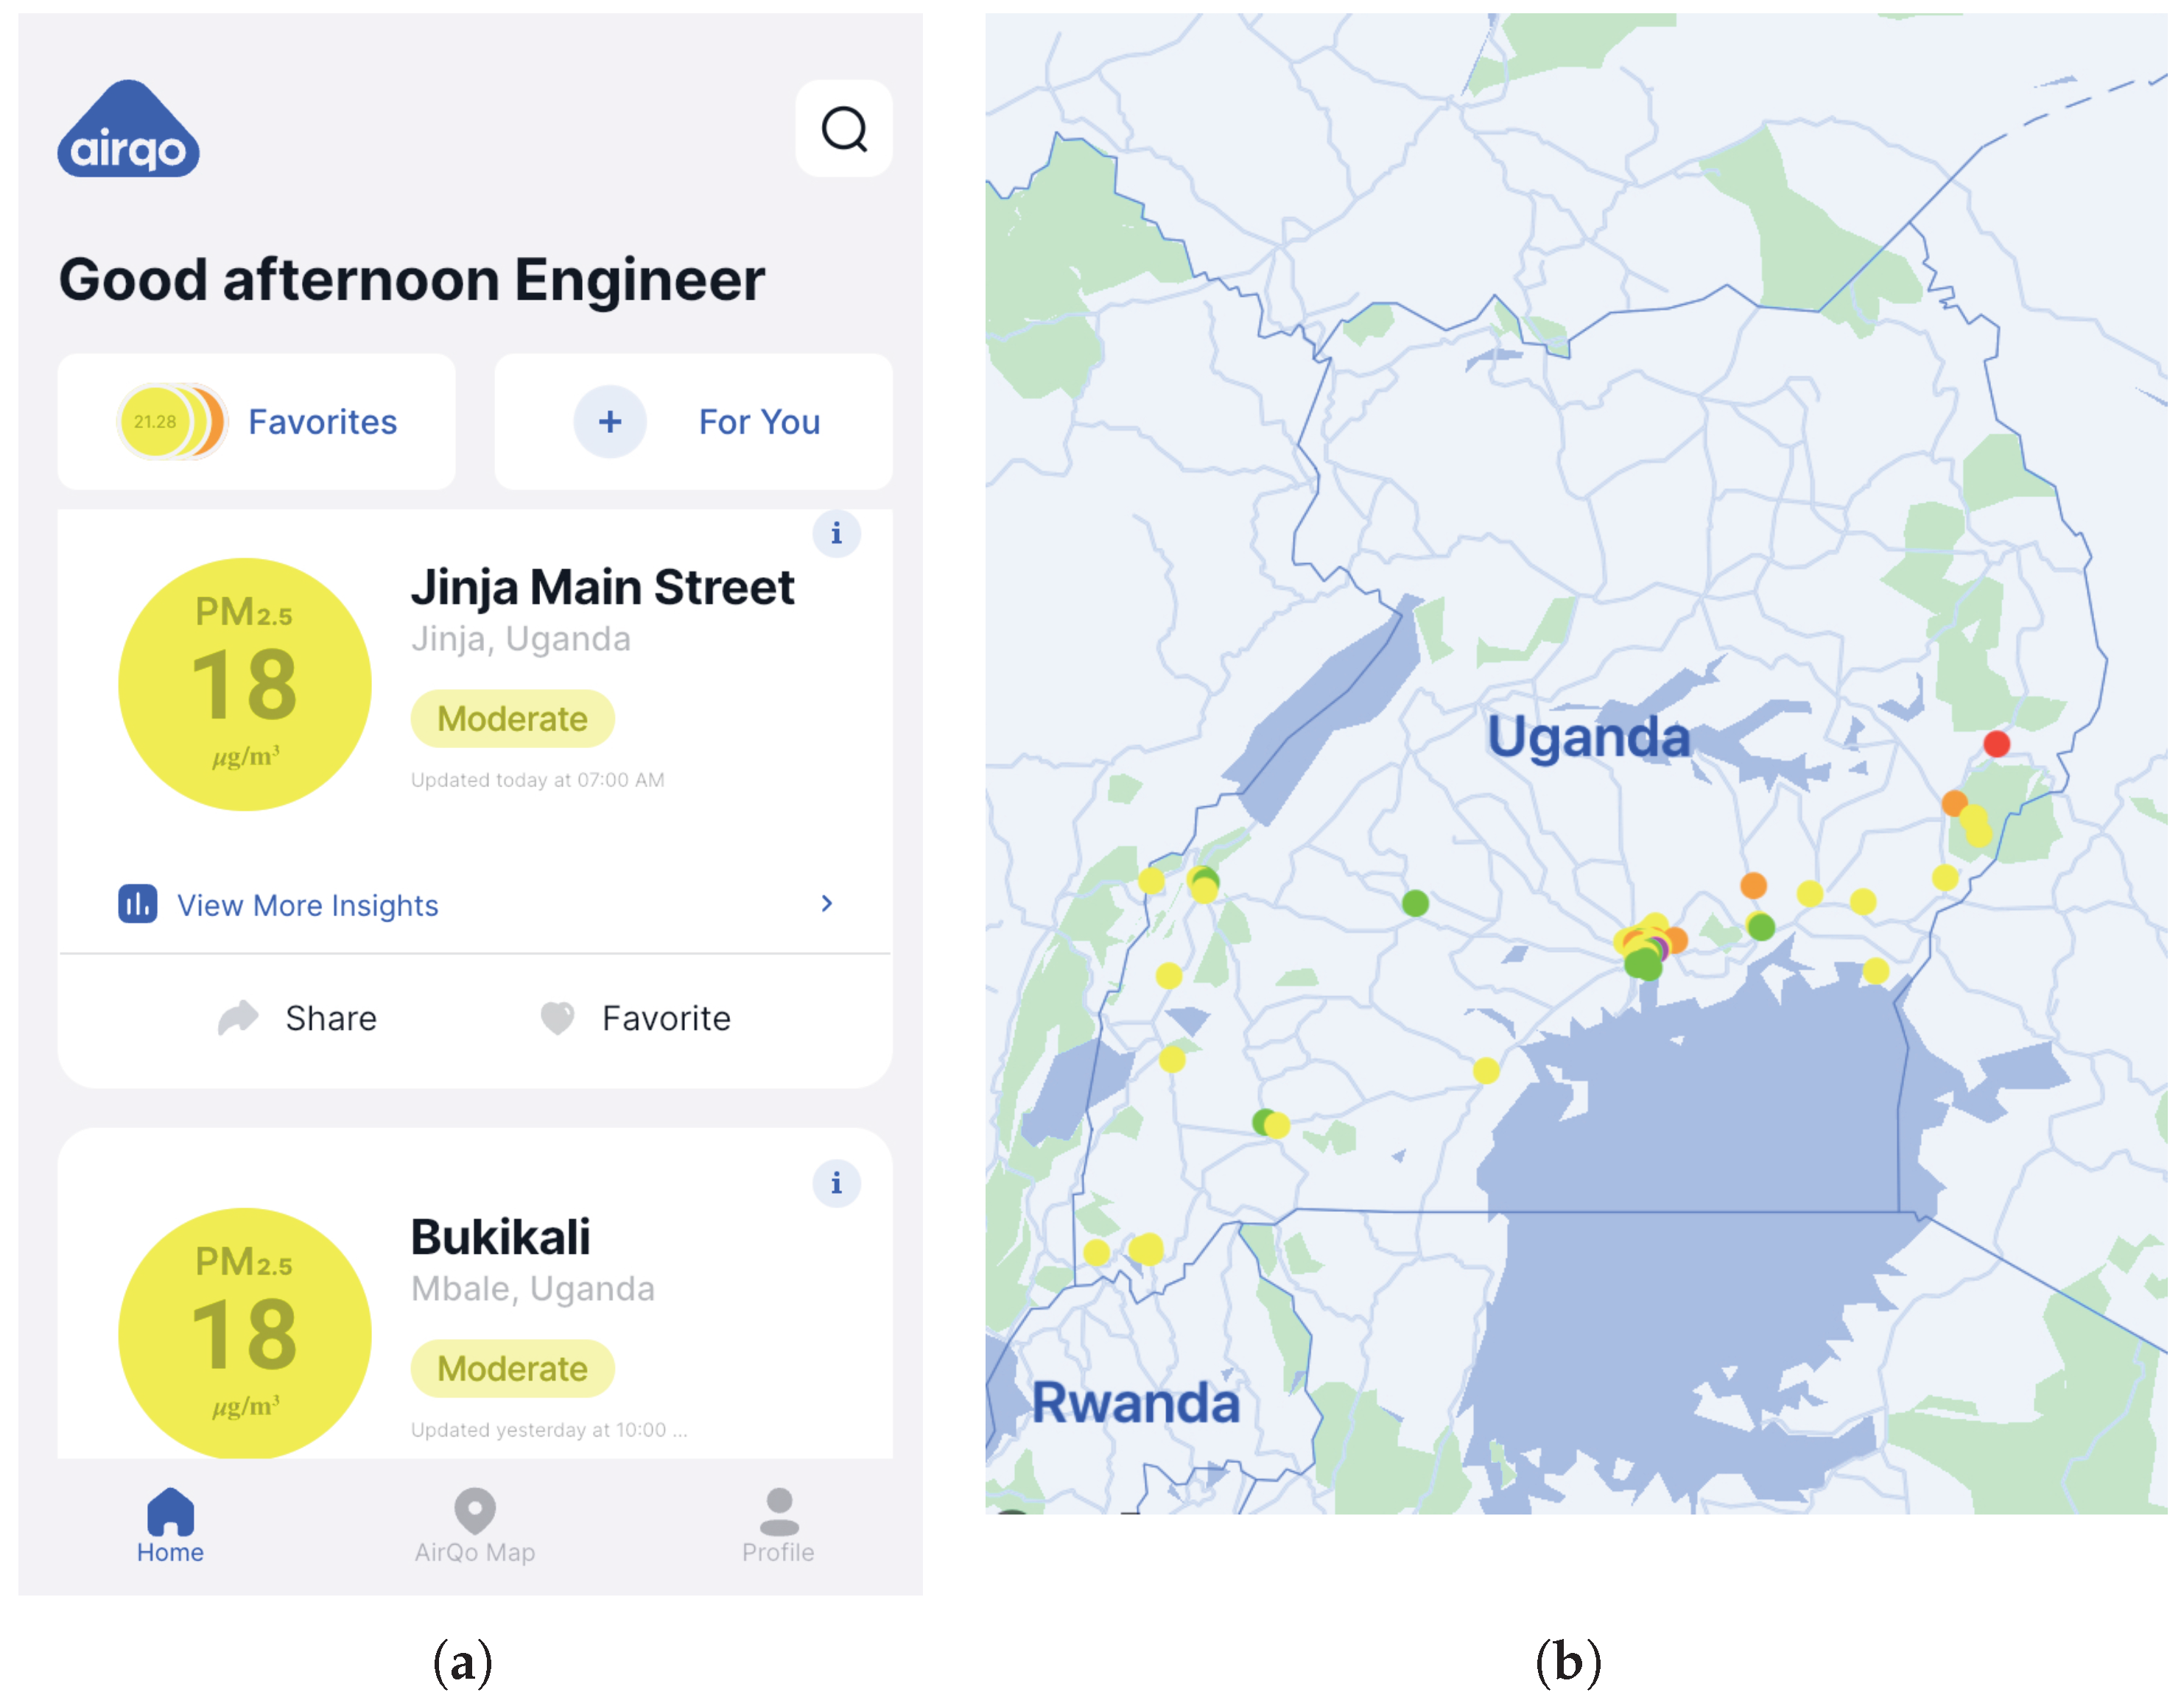The width and height of the screenshot is (2184, 1703).
Task: Click the View More Insights link
Action: [307, 906]
